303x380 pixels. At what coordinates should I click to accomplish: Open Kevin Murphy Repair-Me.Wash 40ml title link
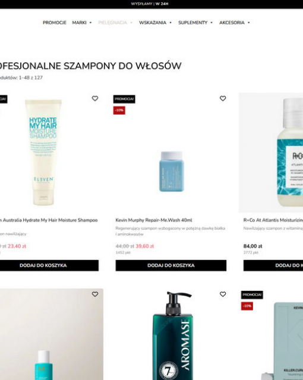tap(154, 220)
